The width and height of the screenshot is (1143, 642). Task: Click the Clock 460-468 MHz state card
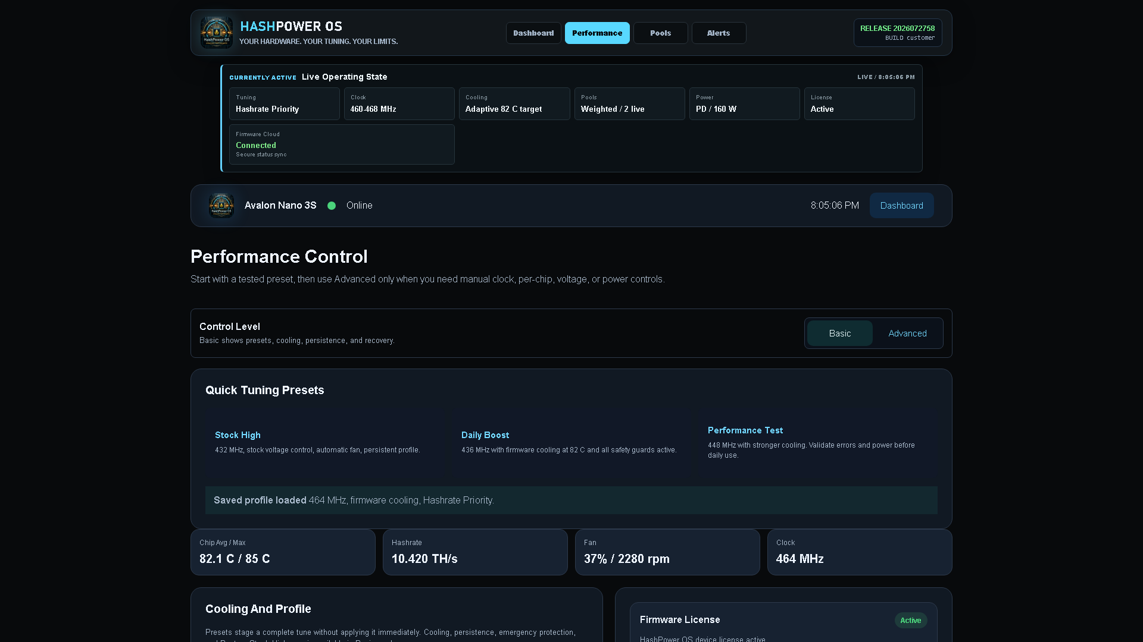click(399, 104)
